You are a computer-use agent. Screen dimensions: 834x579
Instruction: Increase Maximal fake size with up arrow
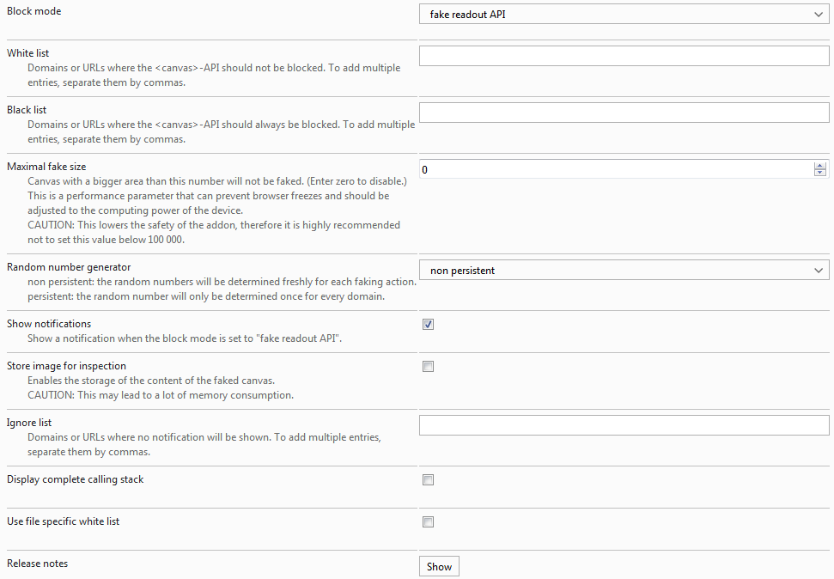(x=819, y=166)
